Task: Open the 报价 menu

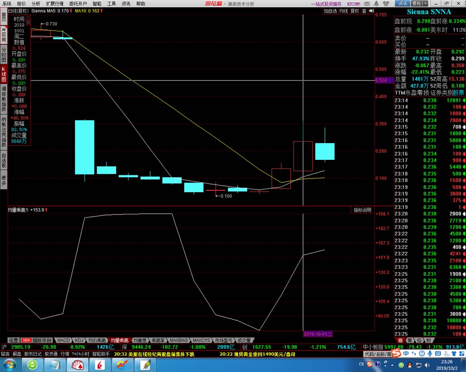Action: [21, 4]
